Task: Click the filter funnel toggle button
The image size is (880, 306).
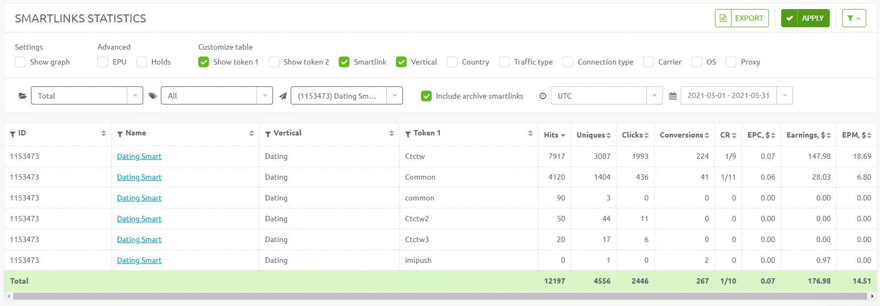Action: coord(853,18)
